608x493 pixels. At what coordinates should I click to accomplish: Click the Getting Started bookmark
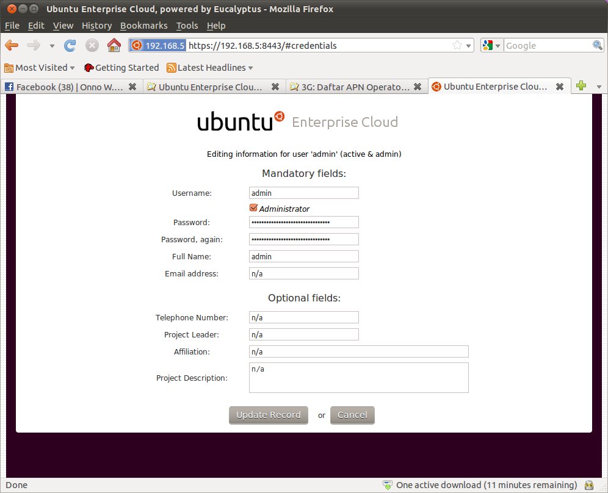121,68
